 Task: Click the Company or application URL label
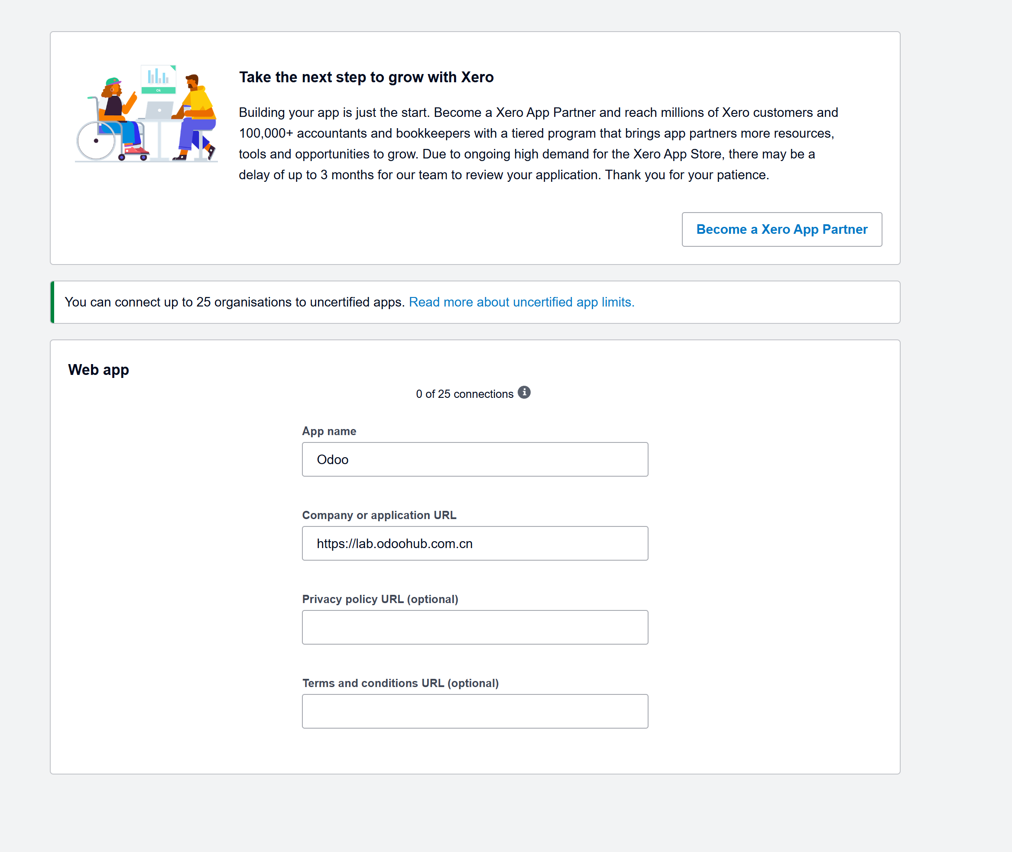[x=379, y=515]
